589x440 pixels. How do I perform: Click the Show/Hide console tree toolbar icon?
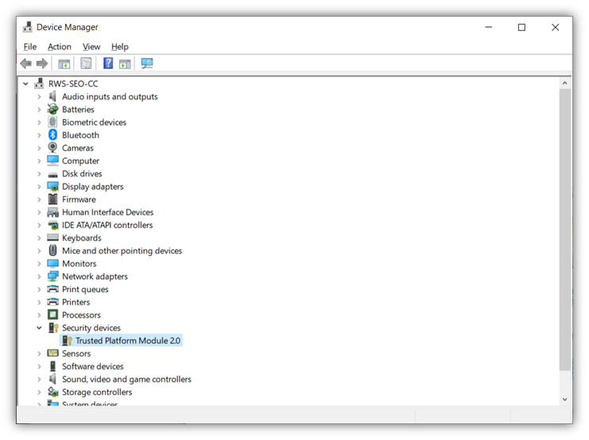(x=64, y=64)
